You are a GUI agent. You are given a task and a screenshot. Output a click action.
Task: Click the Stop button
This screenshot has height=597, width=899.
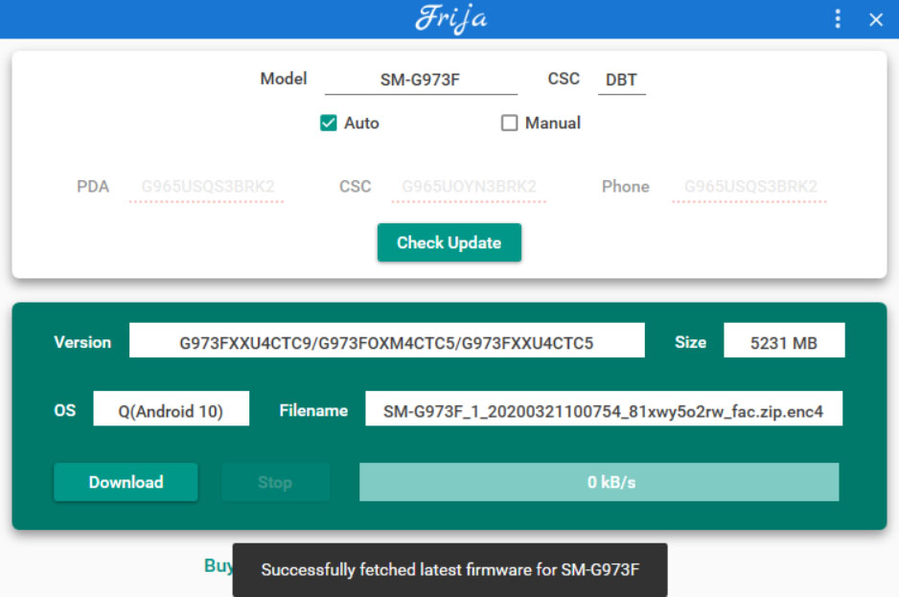tap(275, 482)
